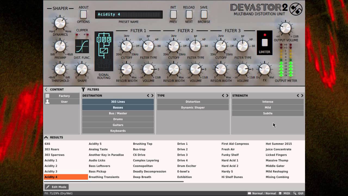Click the red limiter LED indicator

(265, 35)
